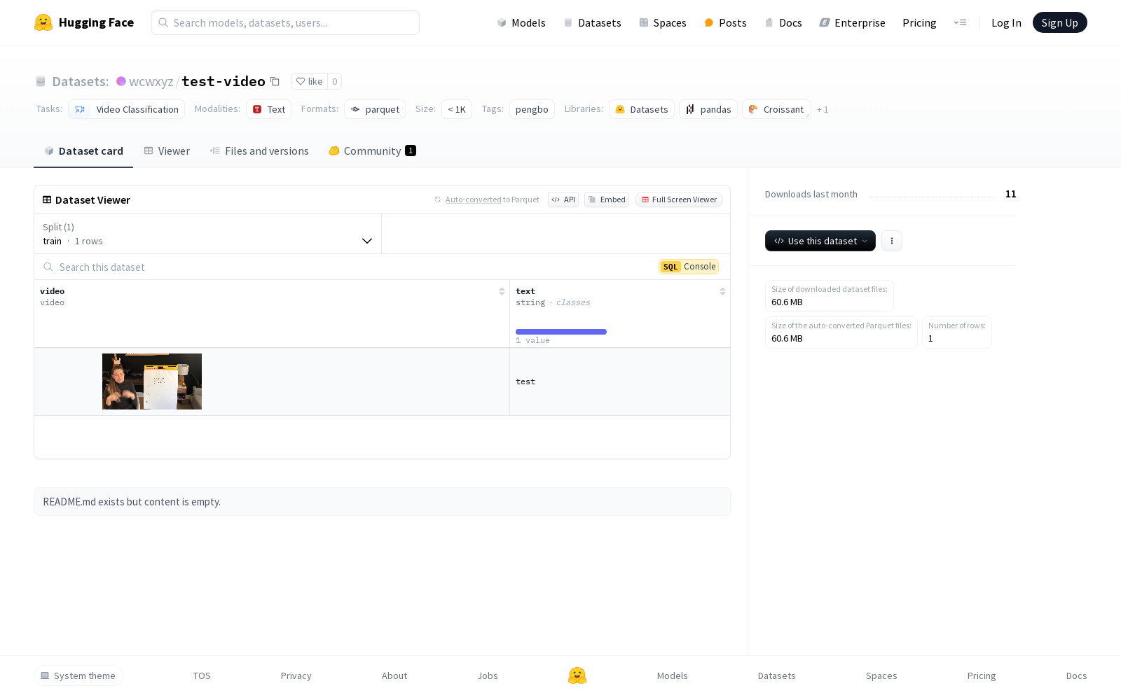This screenshot has width=1121, height=700.
Task: Open the more options three-dot menu
Action: click(x=891, y=241)
